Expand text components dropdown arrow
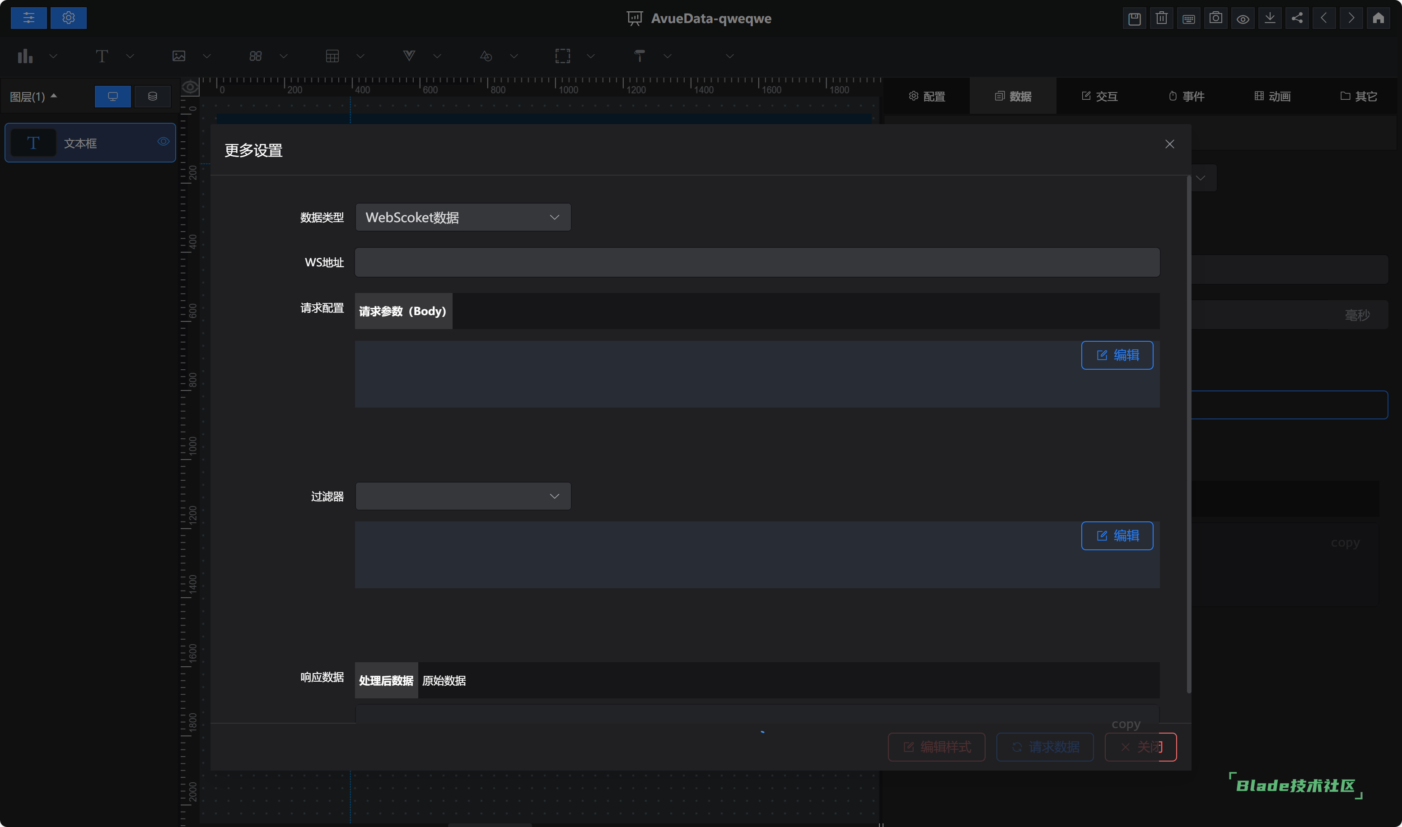The image size is (1402, 827). (x=130, y=56)
